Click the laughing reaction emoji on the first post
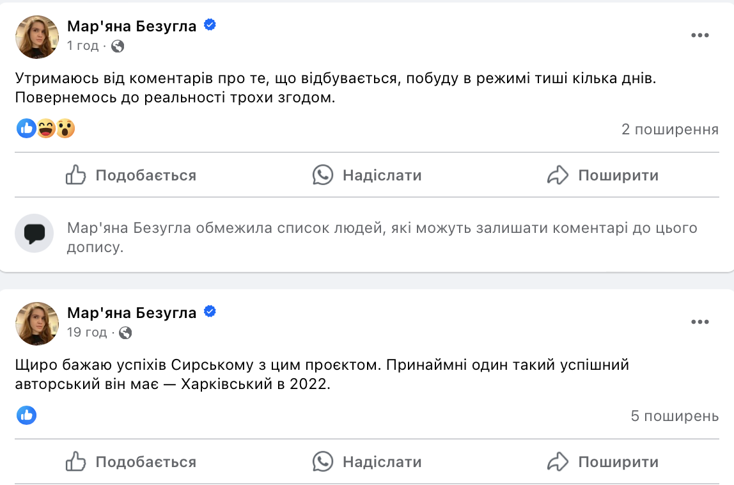The height and width of the screenshot is (485, 734). 46,129
